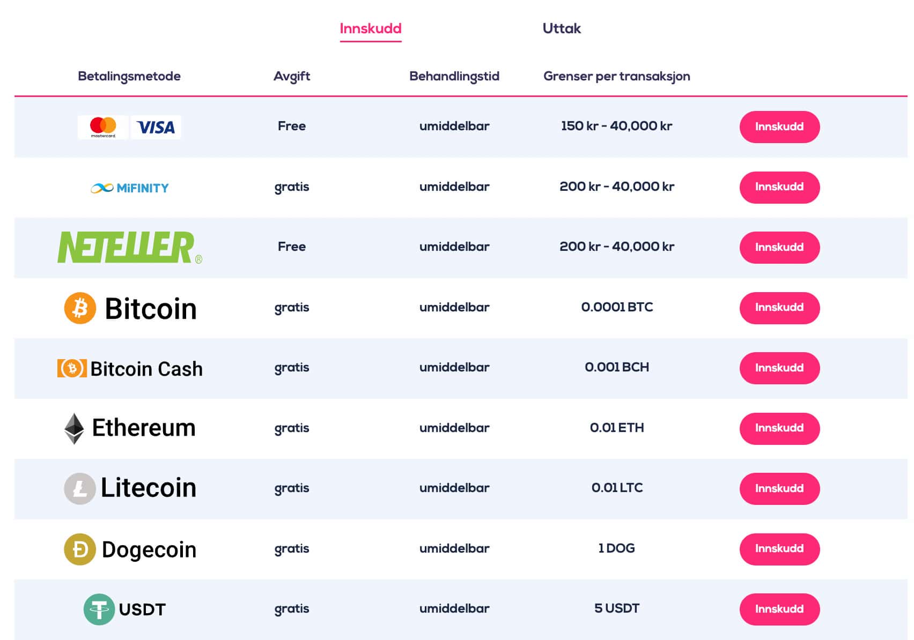Click the silver Litecoin icon

click(80, 488)
